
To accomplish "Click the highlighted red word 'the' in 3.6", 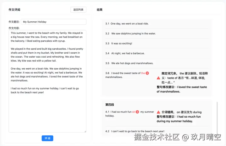I will [143, 73].
